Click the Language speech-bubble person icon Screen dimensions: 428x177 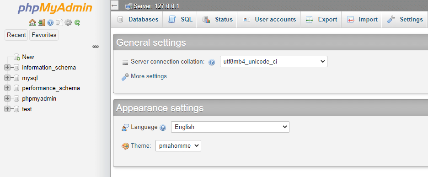coord(125,128)
